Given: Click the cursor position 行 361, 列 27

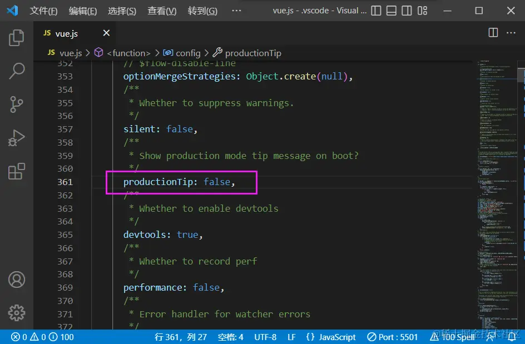Looking at the screenshot, I should click(180, 337).
